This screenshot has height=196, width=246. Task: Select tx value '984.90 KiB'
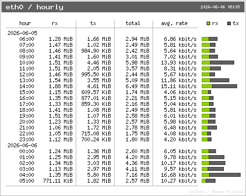96,51
